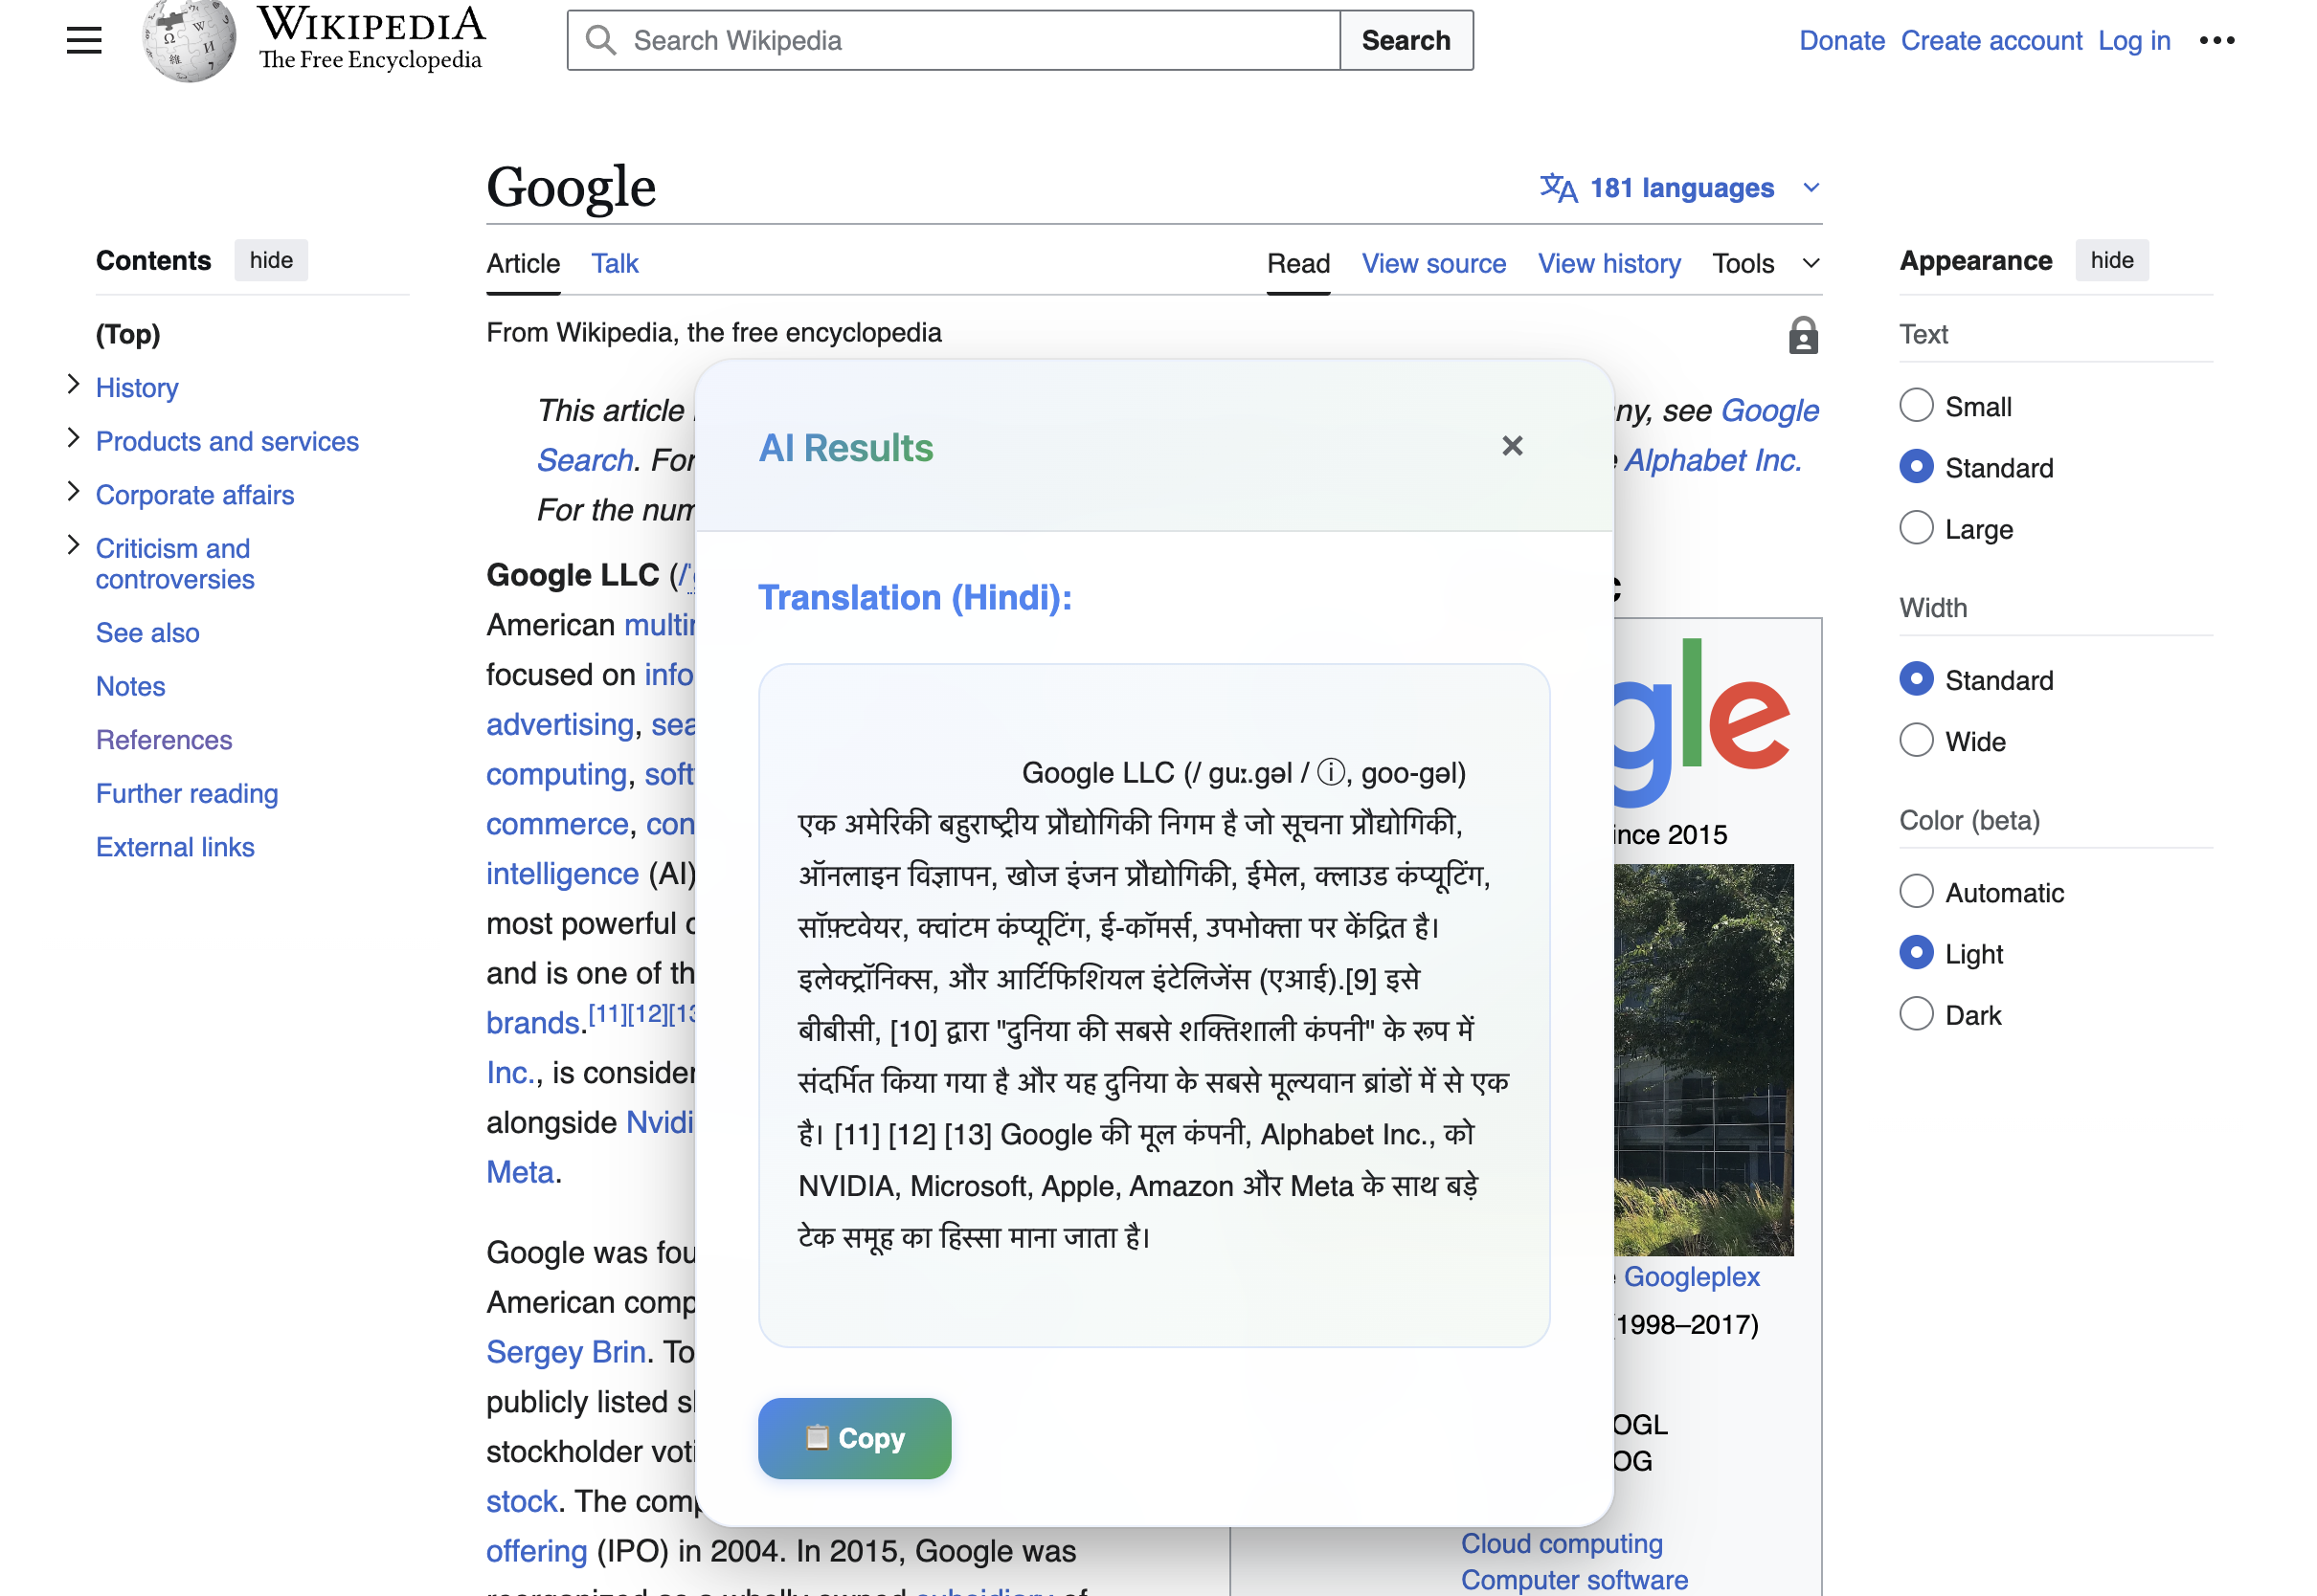The height and width of the screenshot is (1596, 2317).
Task: Click the page protection padlock icon
Action: click(x=1803, y=336)
